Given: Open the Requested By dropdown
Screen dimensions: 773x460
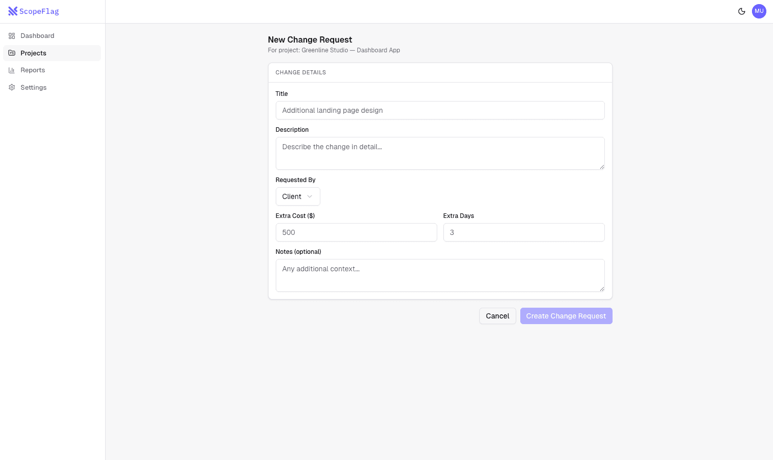Looking at the screenshot, I should [x=298, y=196].
